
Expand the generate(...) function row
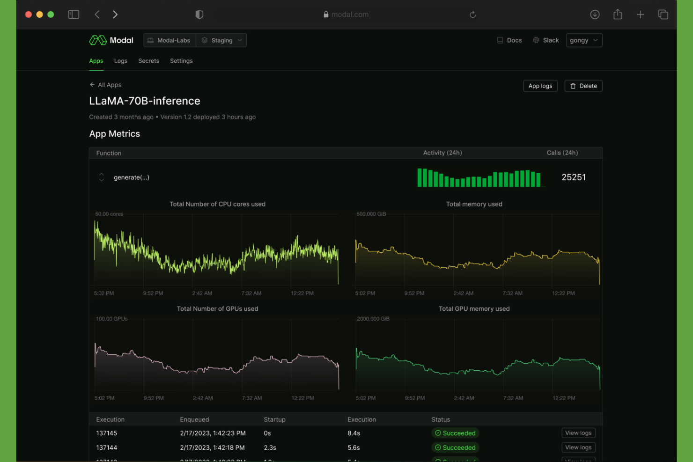click(x=102, y=177)
